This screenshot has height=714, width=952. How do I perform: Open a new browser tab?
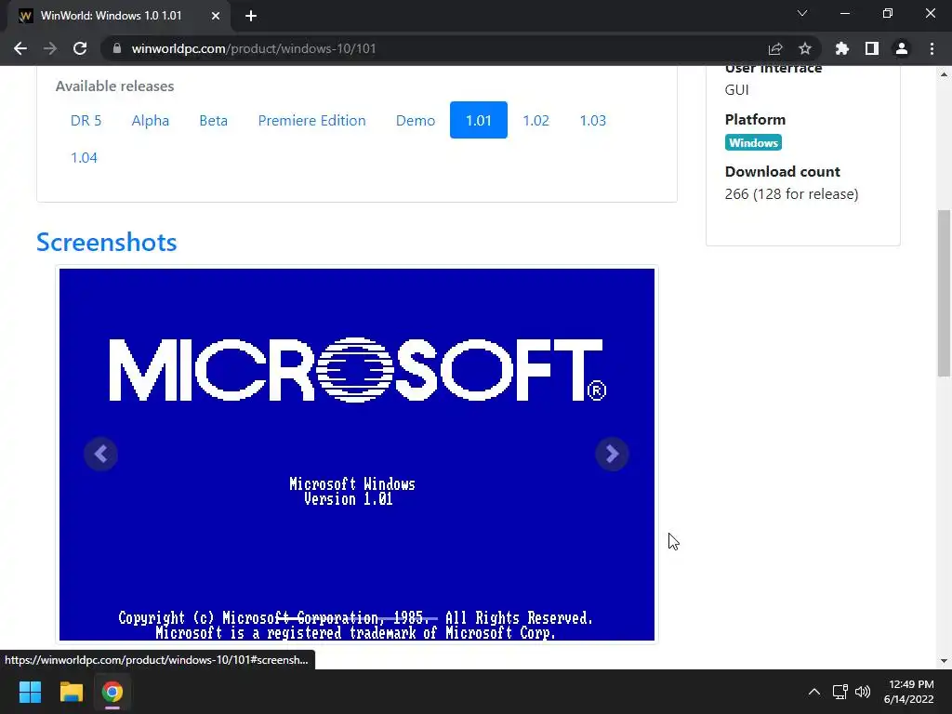(x=251, y=16)
